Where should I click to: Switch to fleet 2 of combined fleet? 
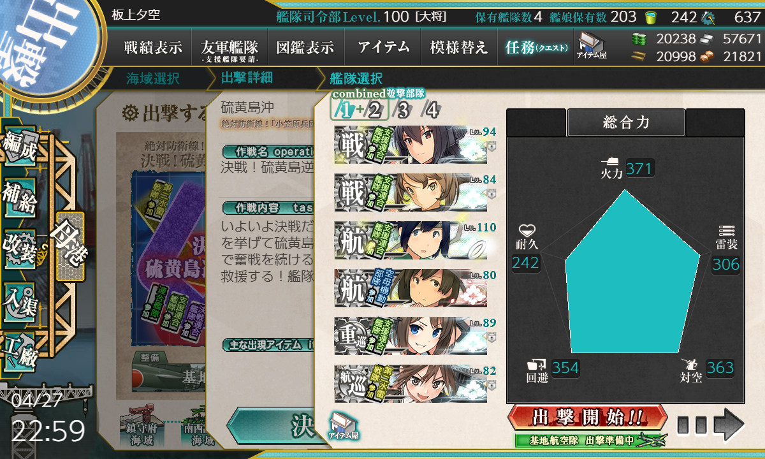point(374,111)
